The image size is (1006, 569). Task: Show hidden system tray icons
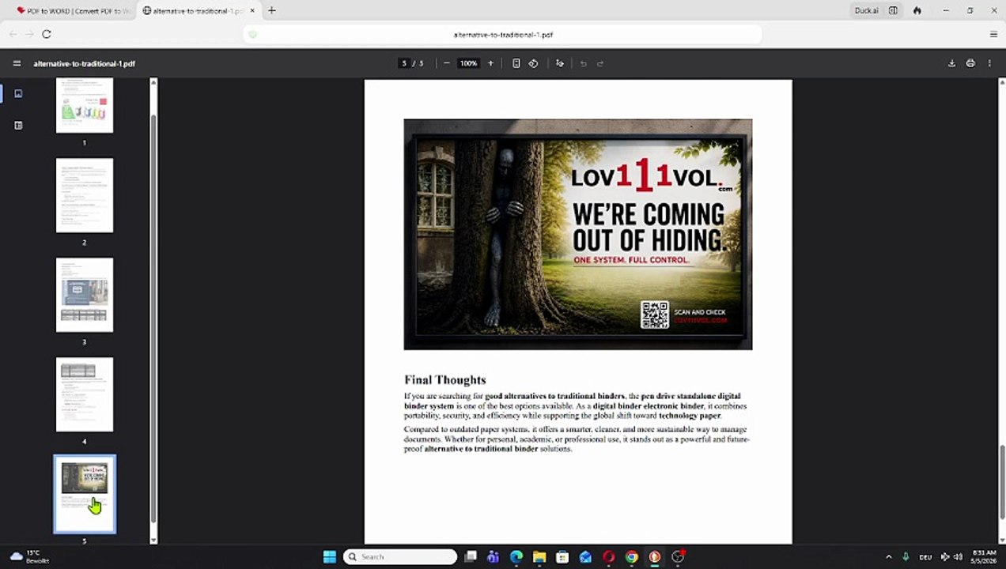tap(888, 556)
